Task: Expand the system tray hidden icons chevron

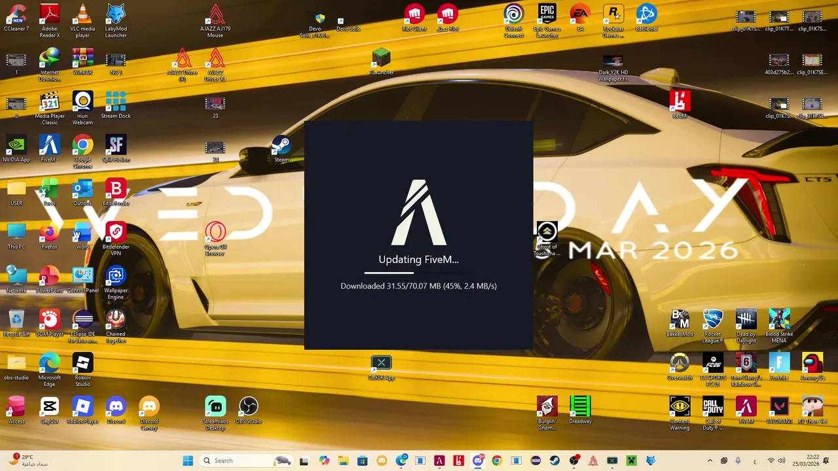Action: click(710, 461)
